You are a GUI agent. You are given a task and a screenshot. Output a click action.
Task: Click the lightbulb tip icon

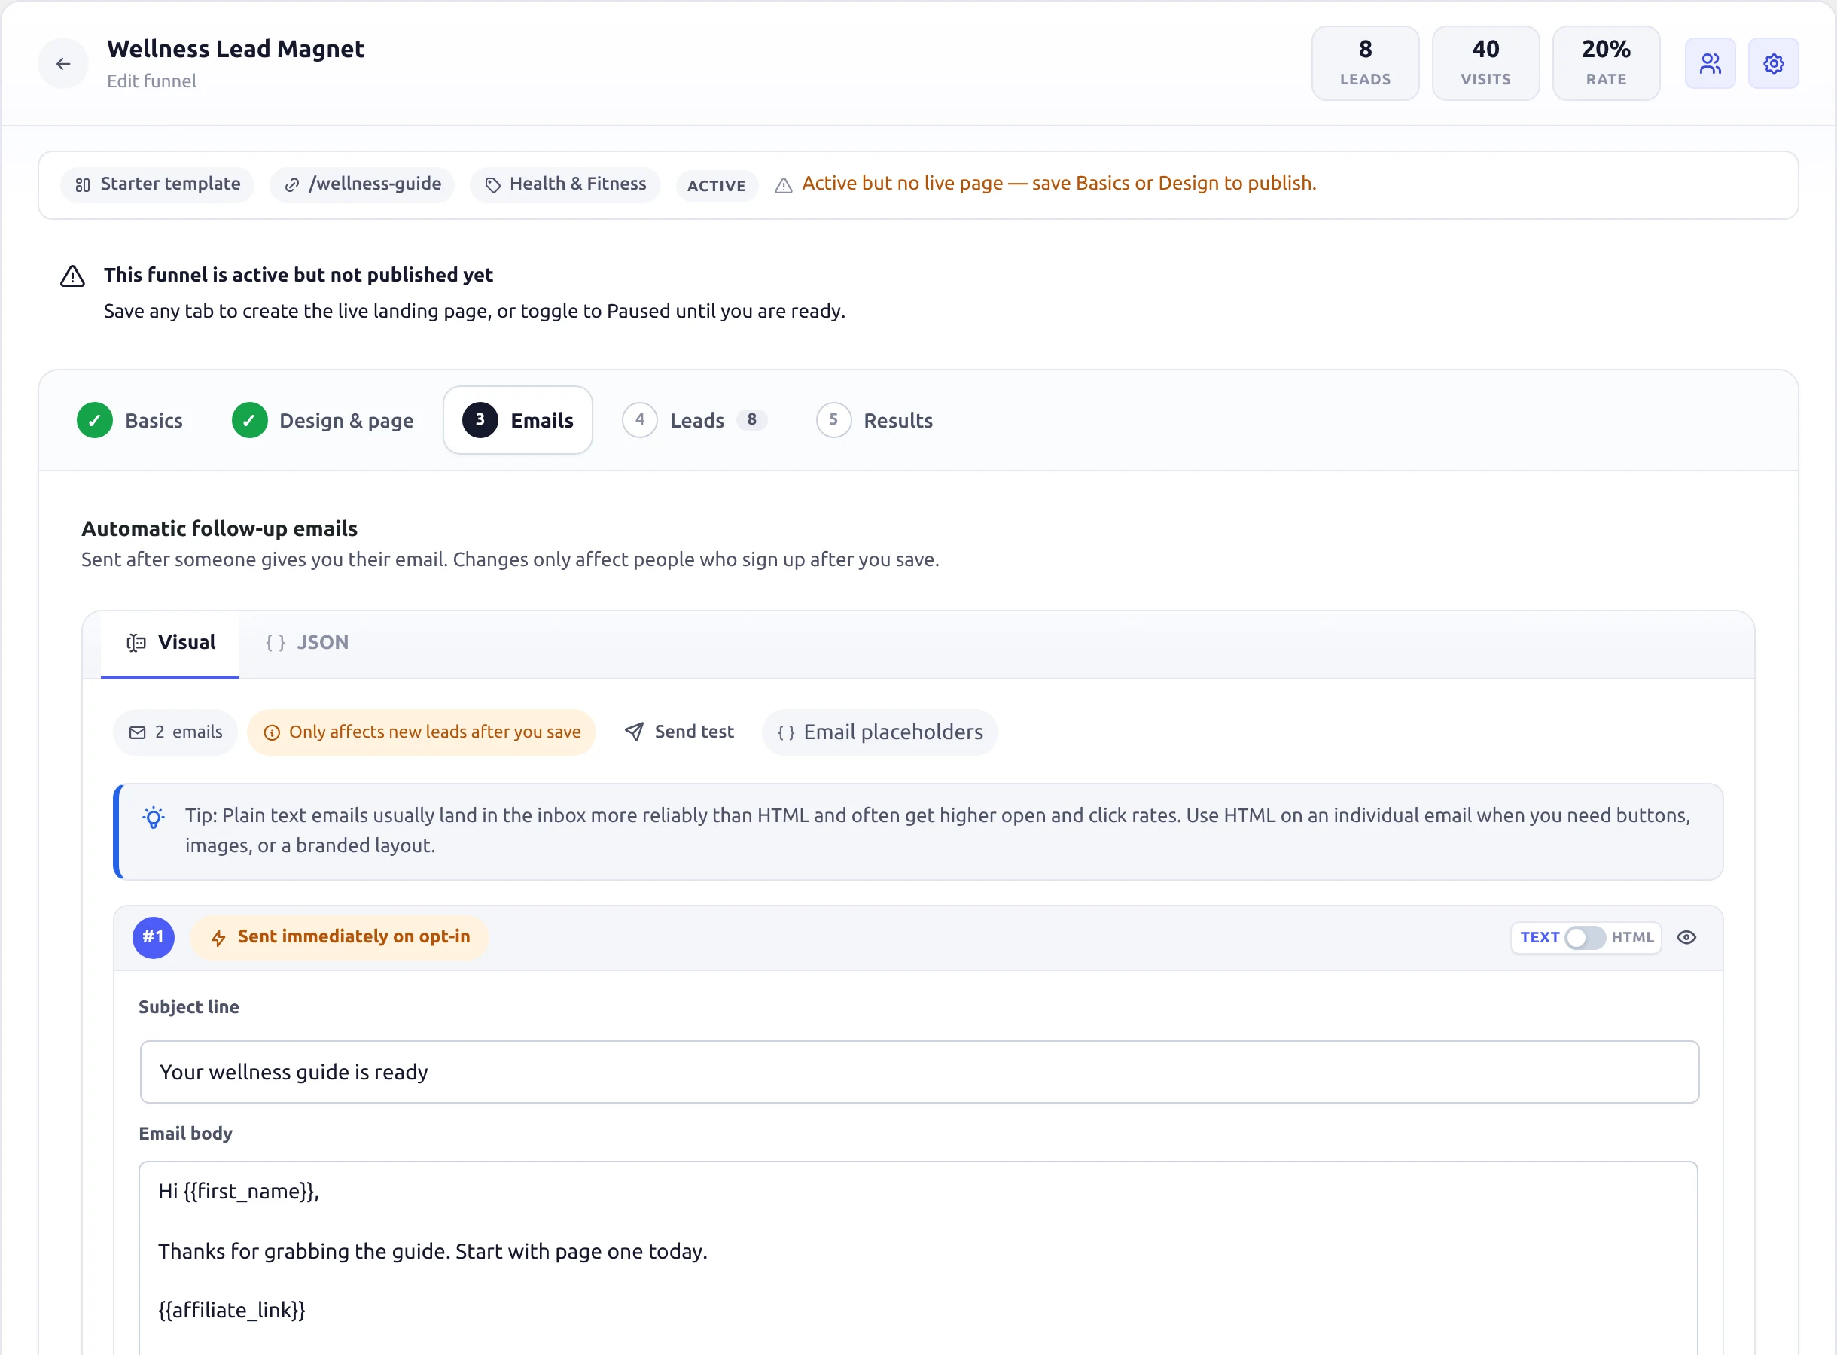pos(154,817)
